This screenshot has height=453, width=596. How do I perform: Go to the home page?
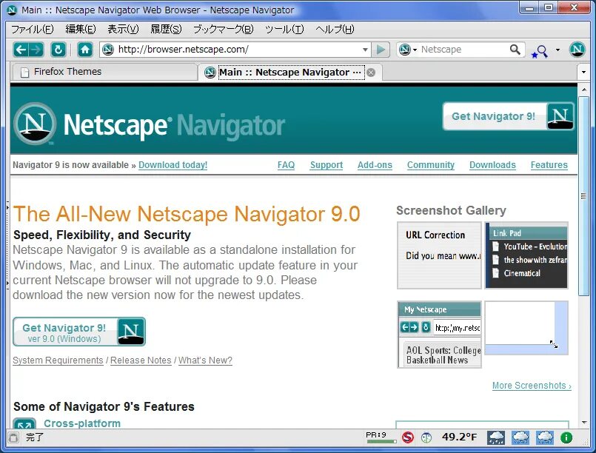[x=84, y=50]
